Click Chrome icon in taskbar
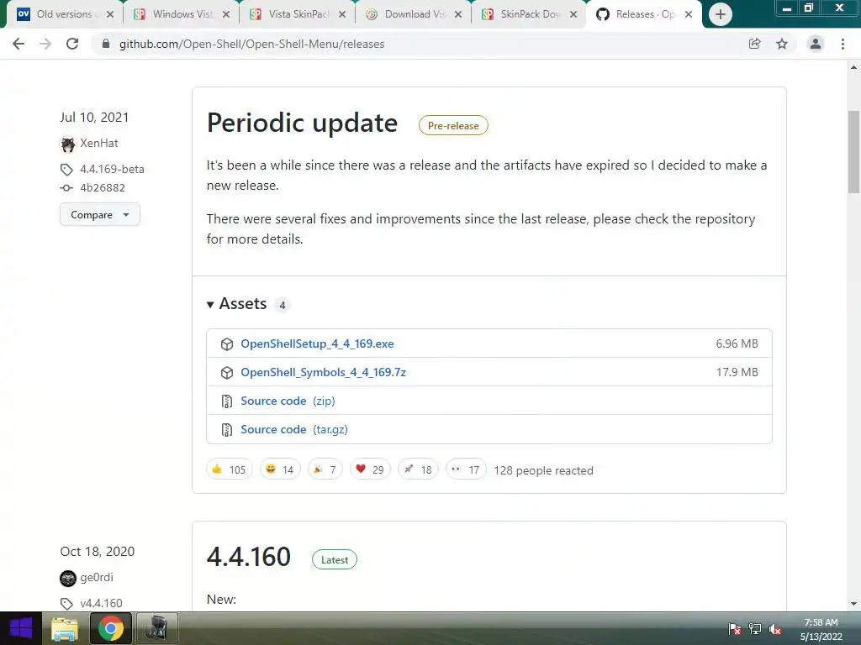Viewport: 861px width, 645px height. click(x=110, y=628)
